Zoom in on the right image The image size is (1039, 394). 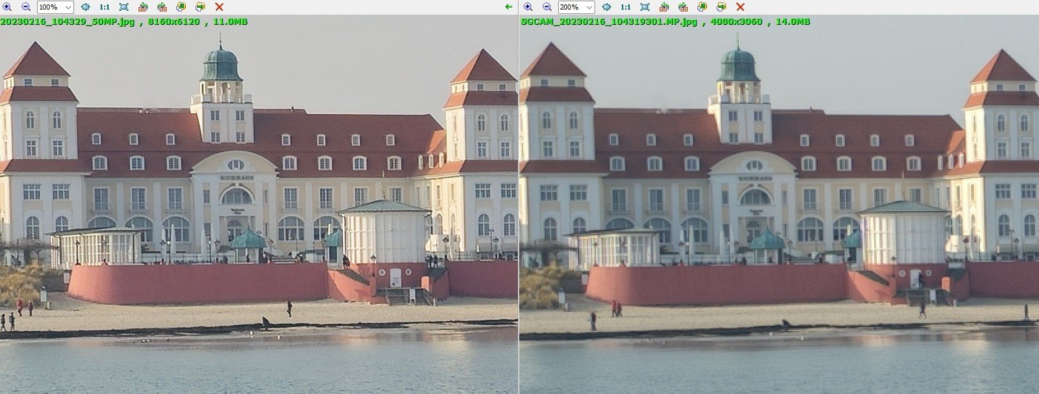528,7
